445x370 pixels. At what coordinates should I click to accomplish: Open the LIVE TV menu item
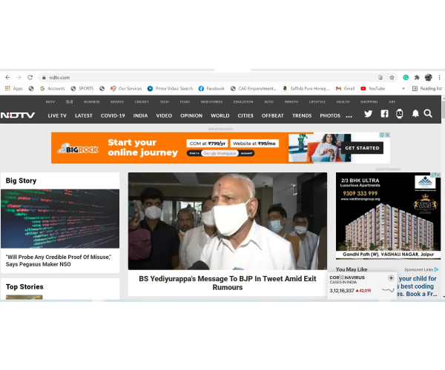57,115
